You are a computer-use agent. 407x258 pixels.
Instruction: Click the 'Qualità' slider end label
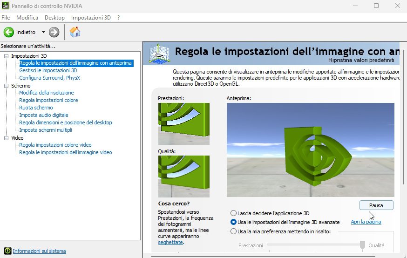(x=376, y=245)
